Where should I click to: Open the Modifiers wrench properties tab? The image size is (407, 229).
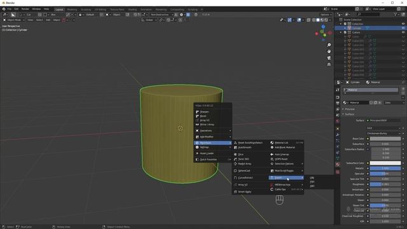[x=338, y=135]
